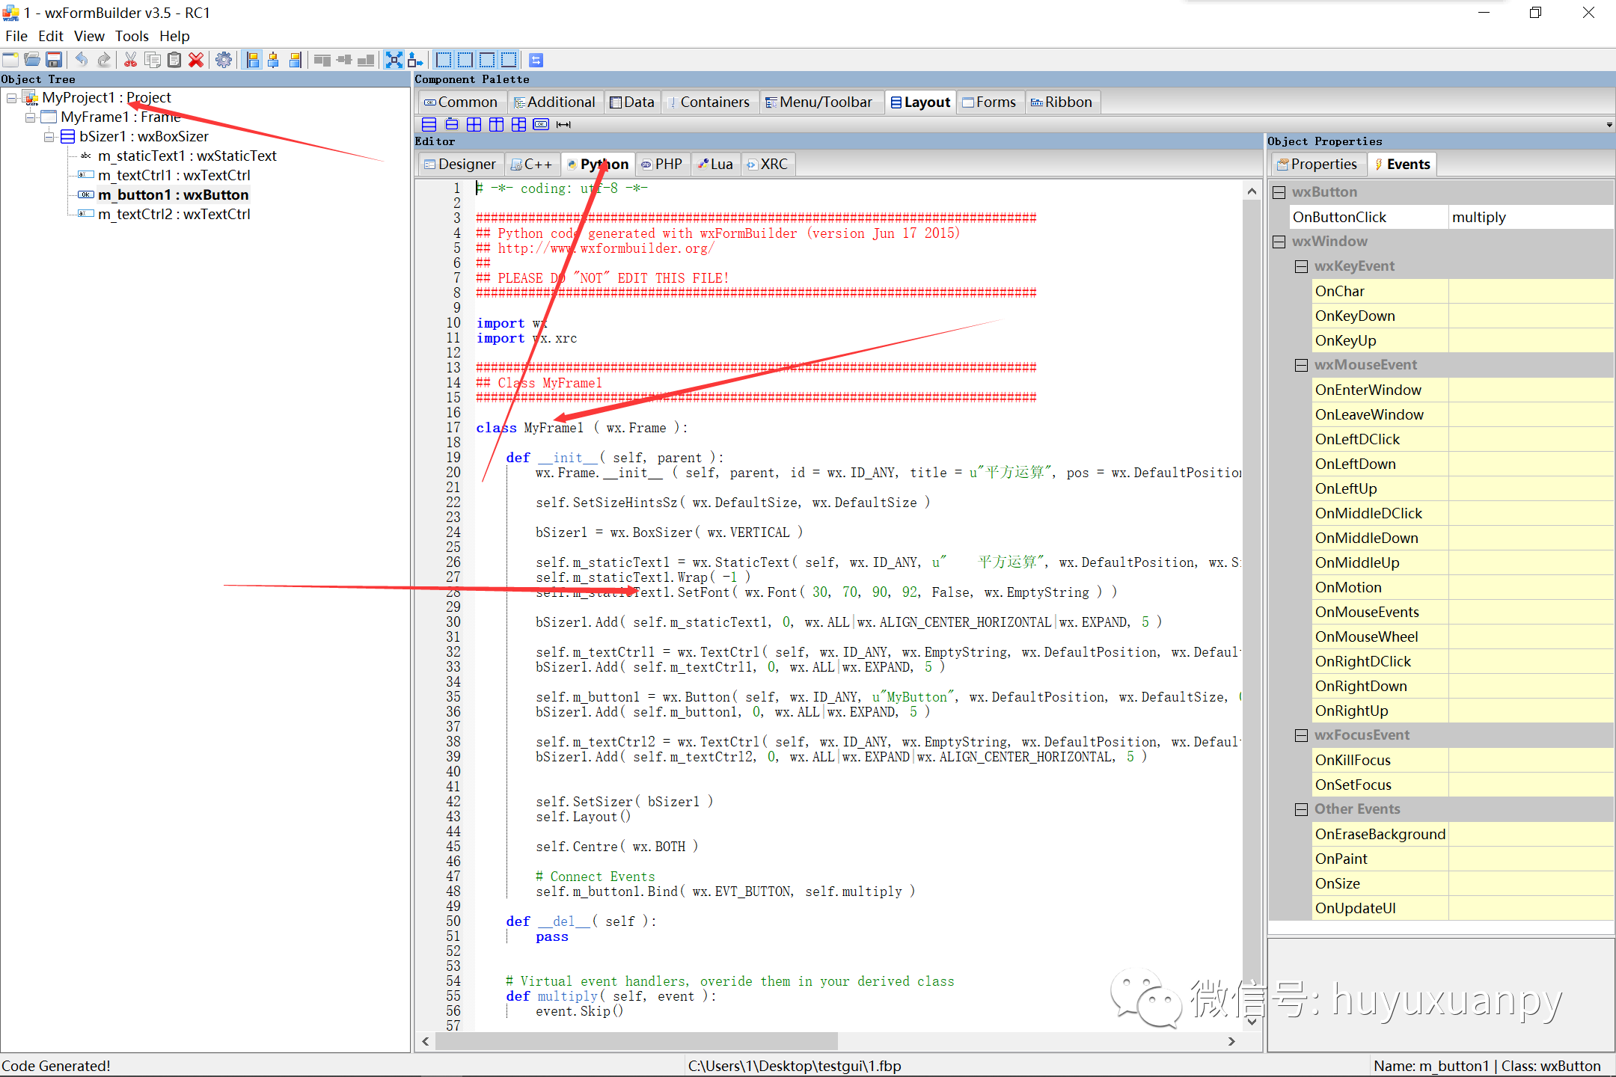Generate code using the gear toolbar icon
Viewport: 1616px width, 1077px height.
click(x=223, y=59)
